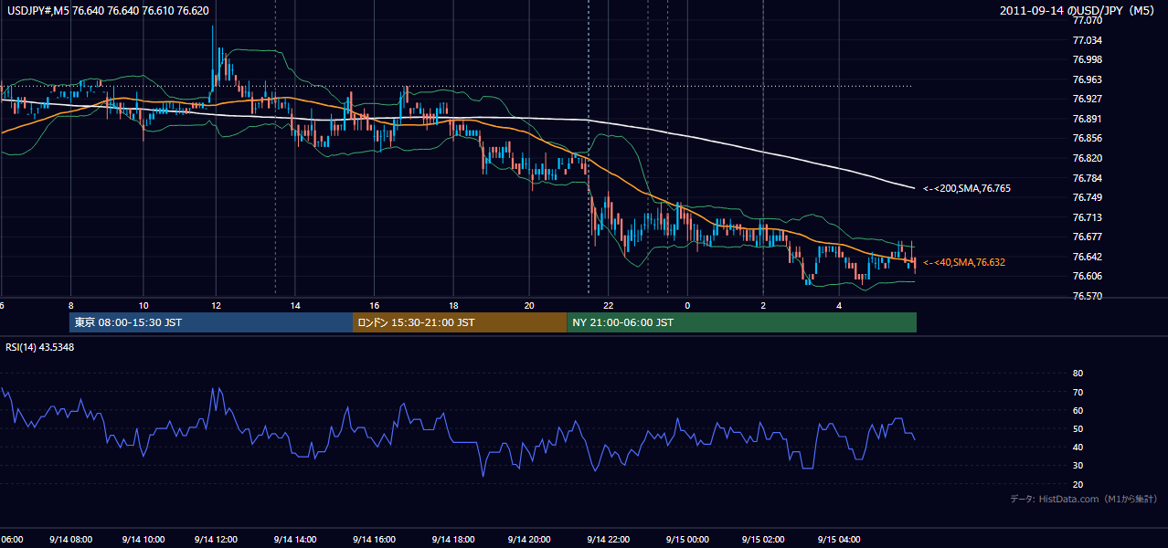Click price axis label 76.713
This screenshot has height=548, width=1168.
point(1087,217)
